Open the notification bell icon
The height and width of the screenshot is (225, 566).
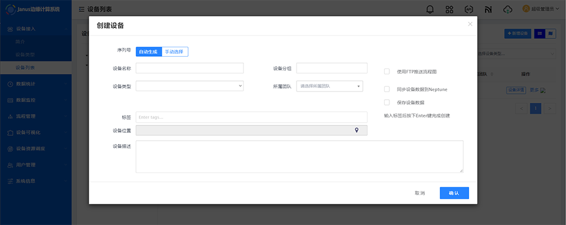(x=430, y=9)
